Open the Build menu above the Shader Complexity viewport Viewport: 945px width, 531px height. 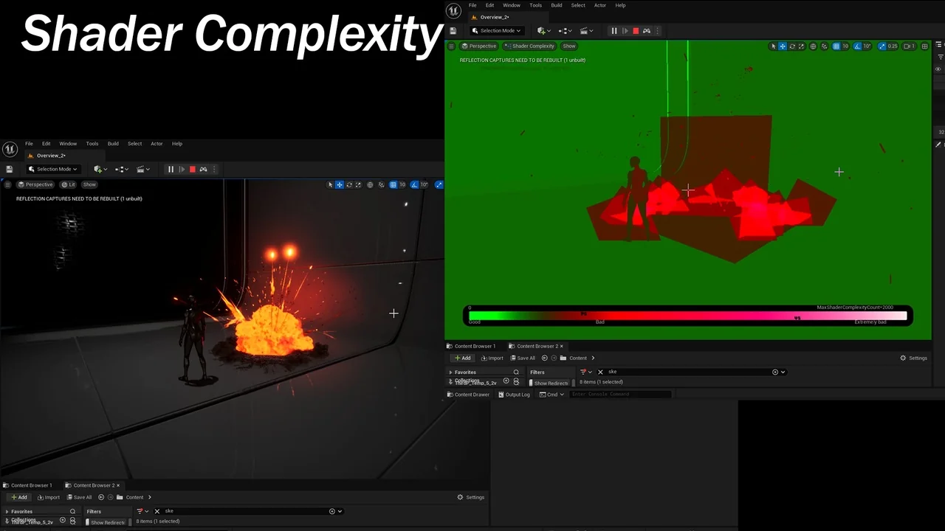[x=556, y=5]
